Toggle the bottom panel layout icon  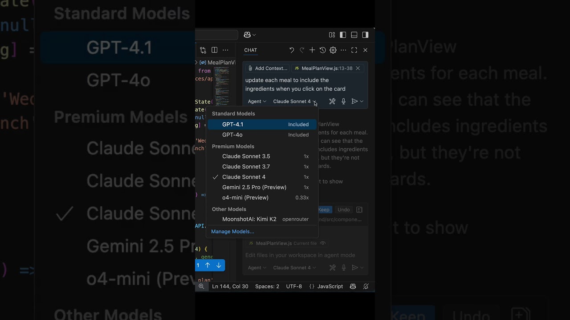point(354,35)
